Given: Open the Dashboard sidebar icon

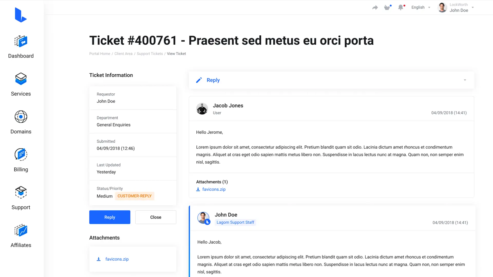Looking at the screenshot, I should [x=21, y=41].
